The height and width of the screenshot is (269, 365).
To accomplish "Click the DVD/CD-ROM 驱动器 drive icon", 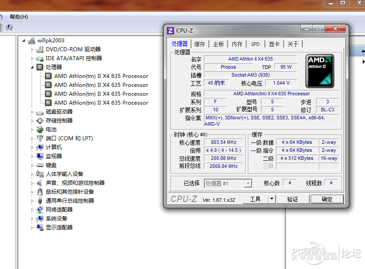I will (x=40, y=49).
